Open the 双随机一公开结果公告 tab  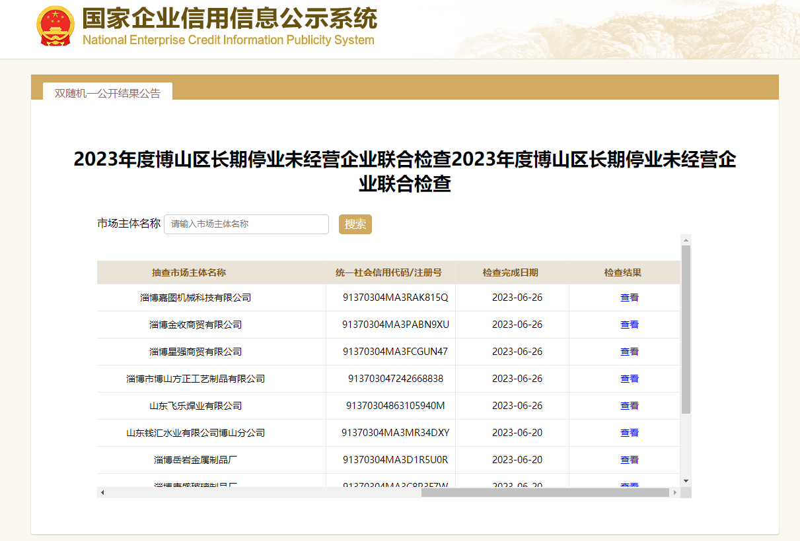[x=107, y=93]
